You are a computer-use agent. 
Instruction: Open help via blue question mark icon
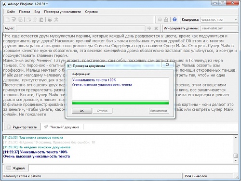[174, 20]
